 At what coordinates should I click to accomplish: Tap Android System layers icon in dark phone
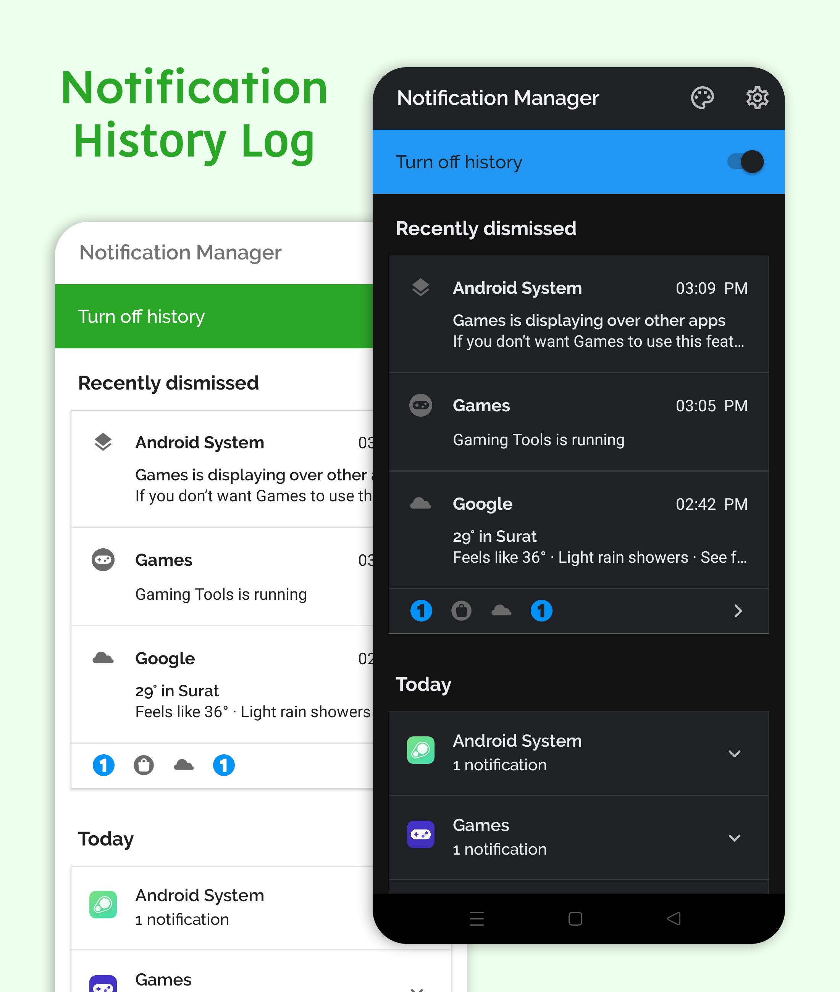tap(420, 287)
